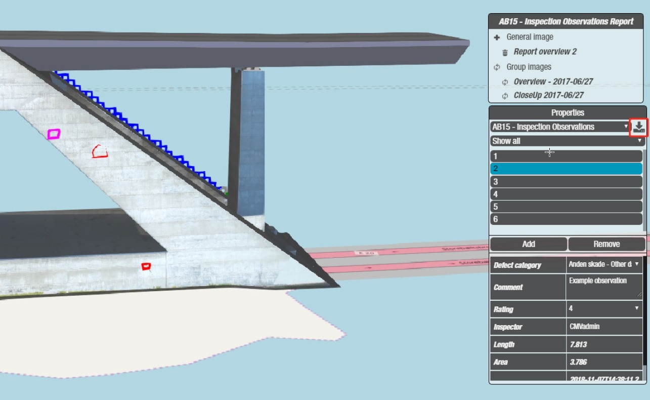Screen dimensions: 650x400
Task: Select observation 4 in the list
Action: (x=566, y=194)
